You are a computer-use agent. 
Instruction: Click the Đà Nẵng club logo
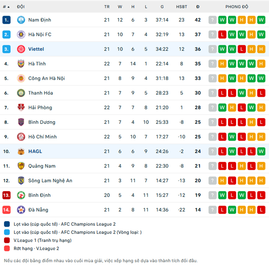coord(21,210)
